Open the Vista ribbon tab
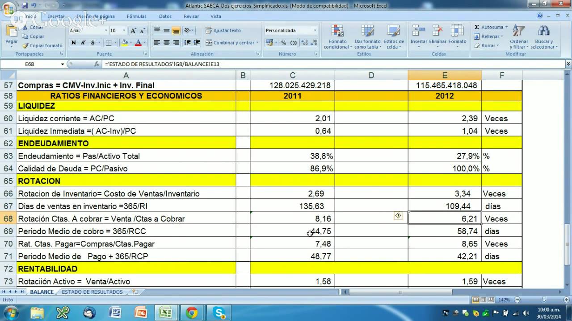Viewport: 572px width, 321px height. click(216, 16)
